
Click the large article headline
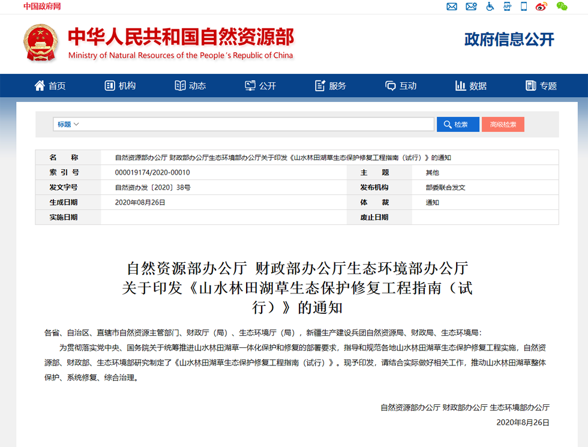pyautogui.click(x=297, y=287)
